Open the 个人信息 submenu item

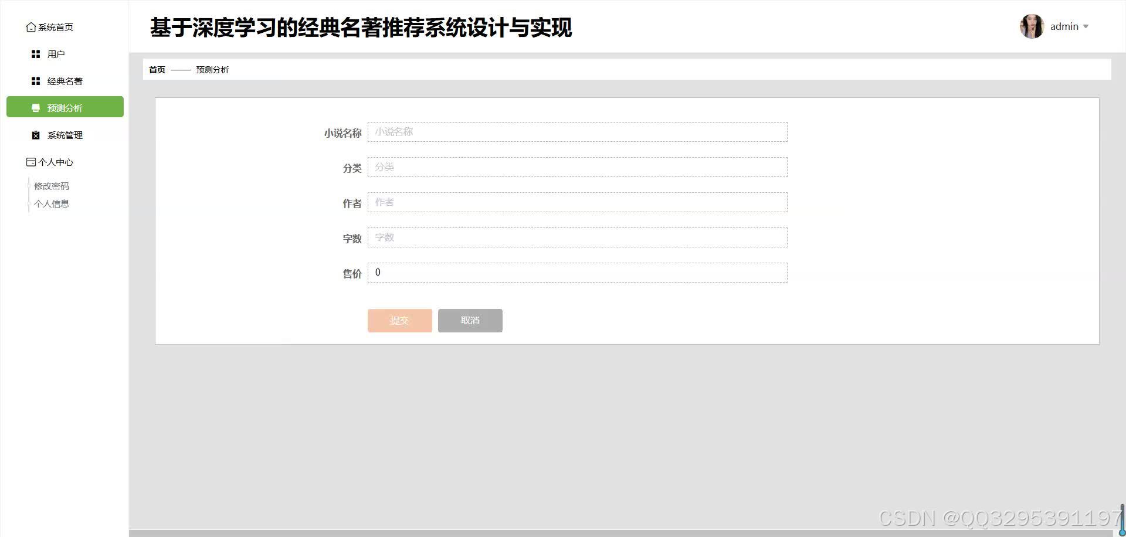coord(52,203)
